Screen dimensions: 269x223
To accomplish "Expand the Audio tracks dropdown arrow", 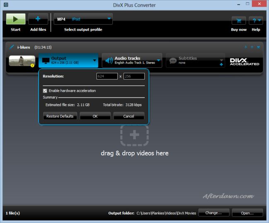I will pos(158,60).
